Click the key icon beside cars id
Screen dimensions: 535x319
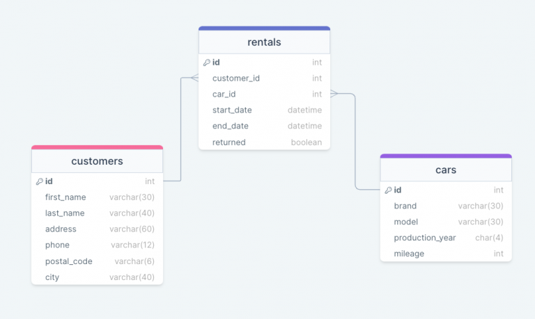388,190
